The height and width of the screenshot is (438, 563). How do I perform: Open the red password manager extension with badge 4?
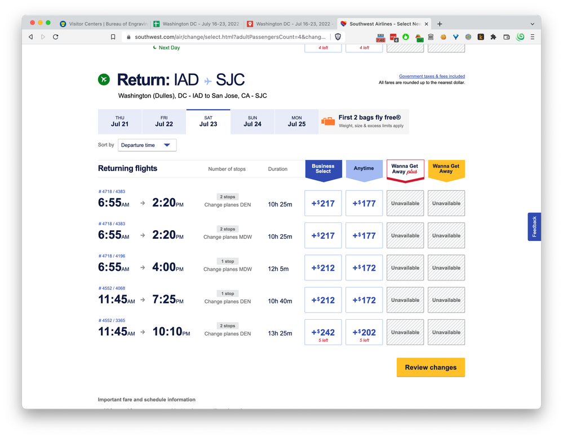(x=394, y=37)
